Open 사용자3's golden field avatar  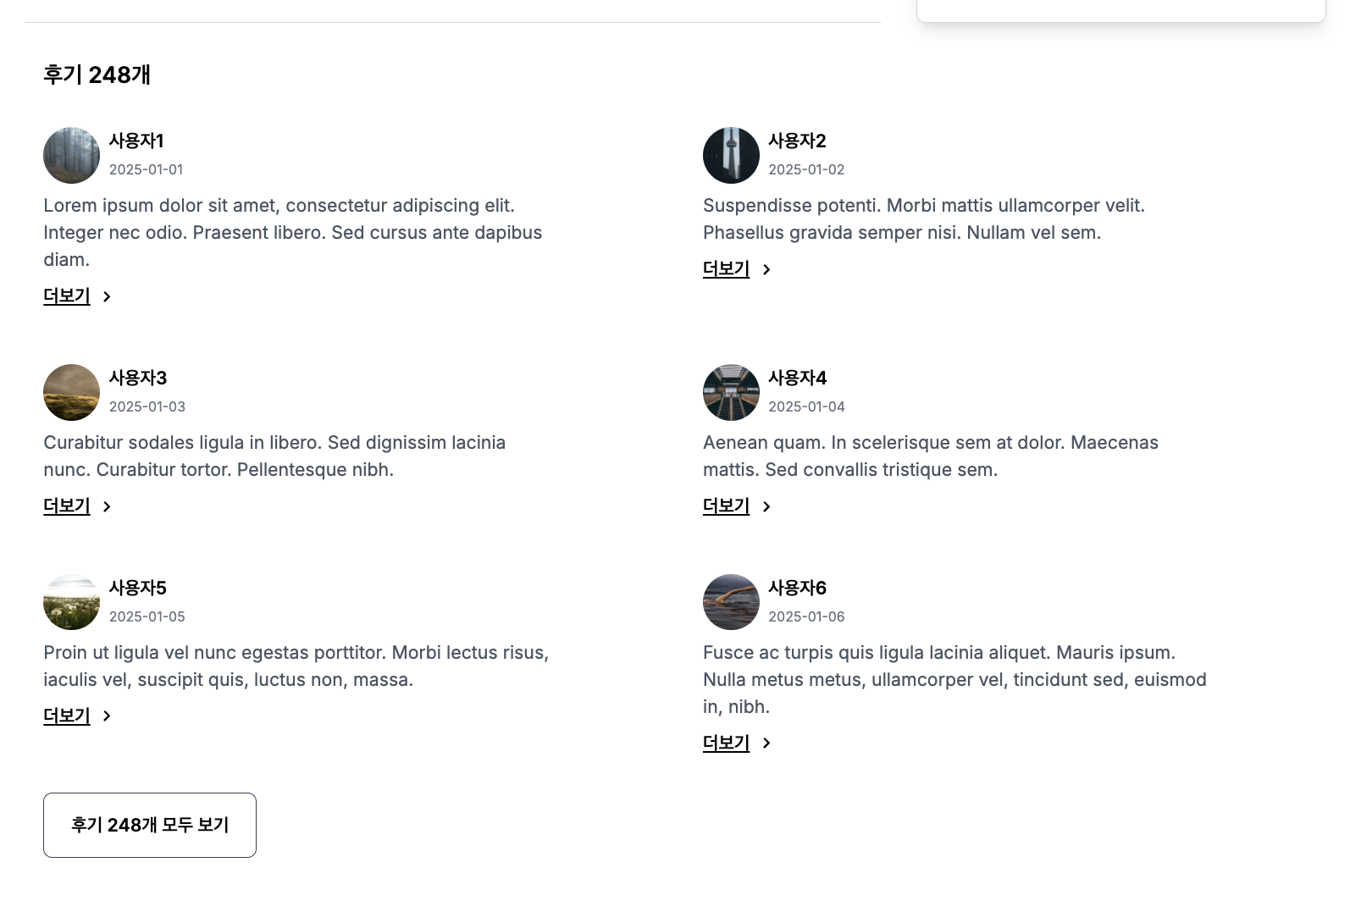(71, 393)
